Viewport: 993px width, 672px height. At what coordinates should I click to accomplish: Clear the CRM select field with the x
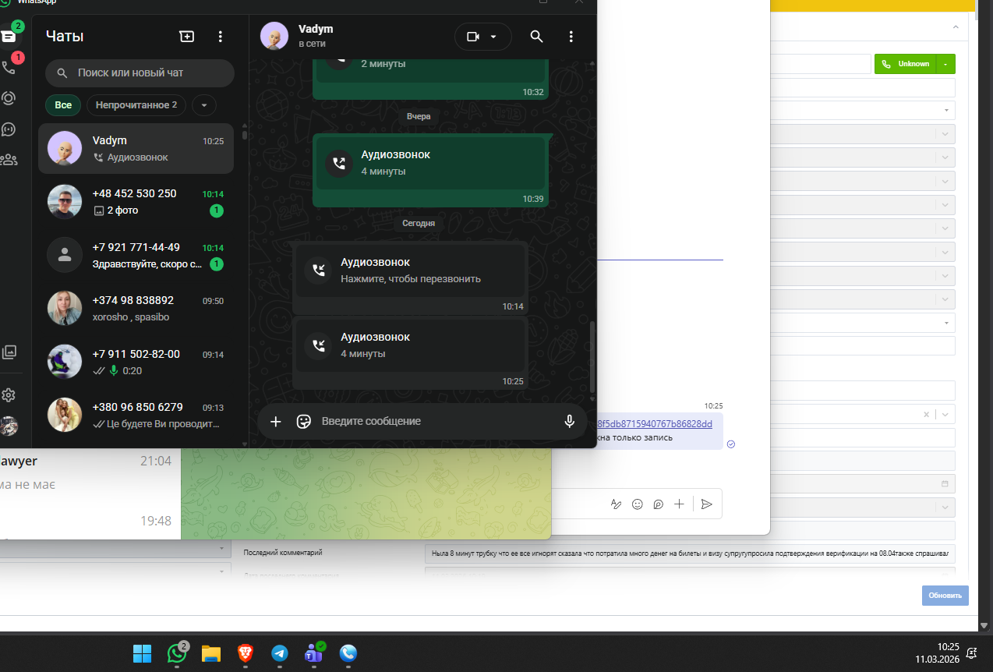coord(926,415)
